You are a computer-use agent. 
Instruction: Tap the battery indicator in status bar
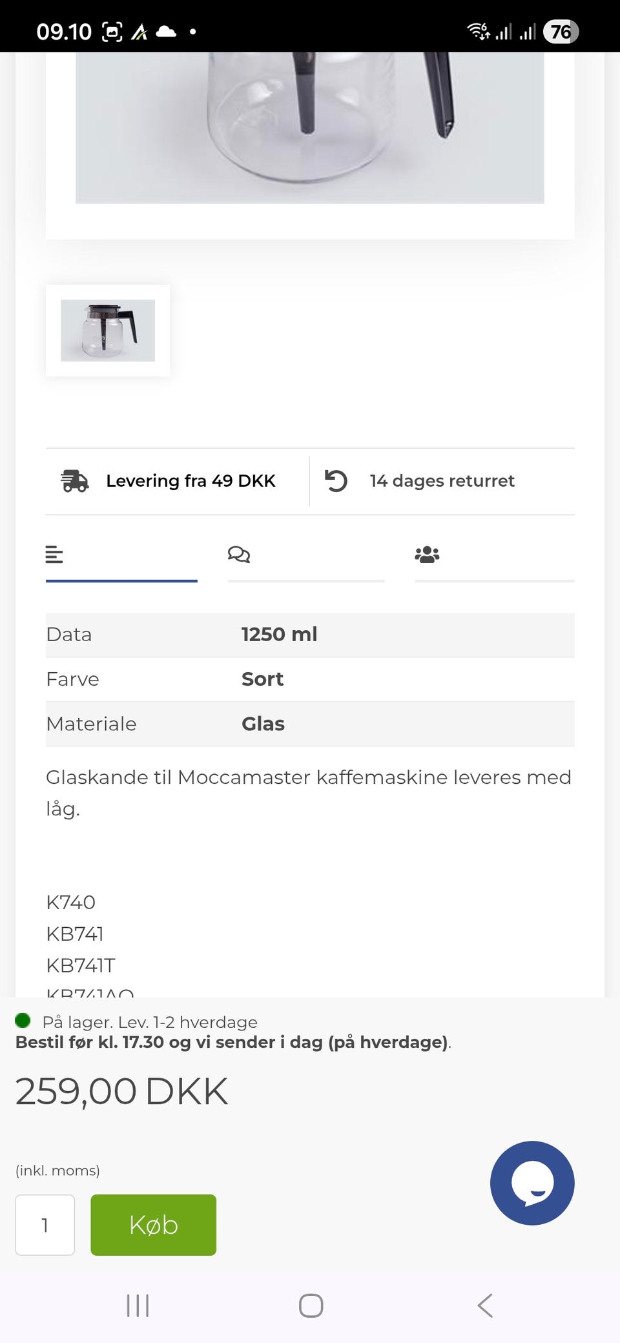pos(561,32)
